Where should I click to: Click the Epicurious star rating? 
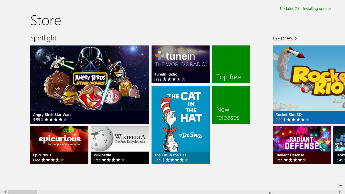click(x=53, y=160)
